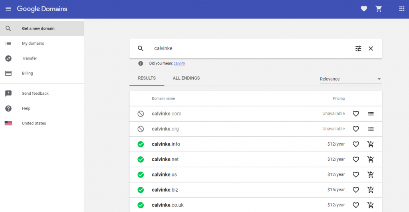409x212 pixels.
Task: Click the Google Domains logo
Action: 42,9
